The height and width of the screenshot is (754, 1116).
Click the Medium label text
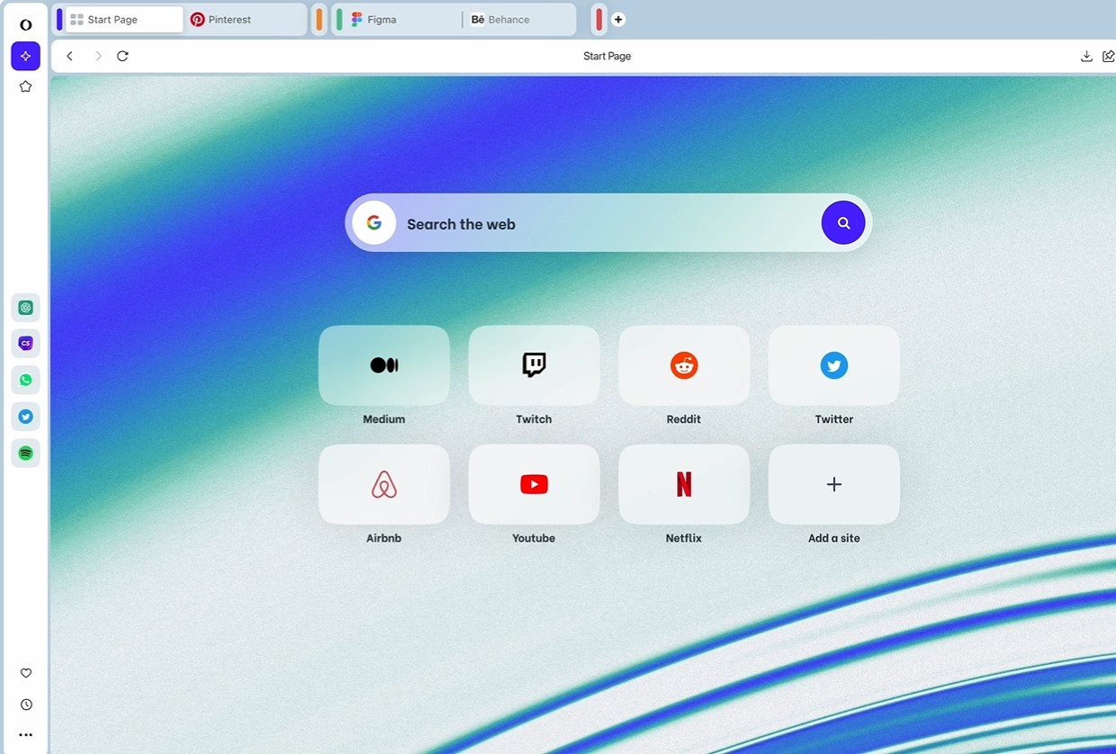point(384,419)
